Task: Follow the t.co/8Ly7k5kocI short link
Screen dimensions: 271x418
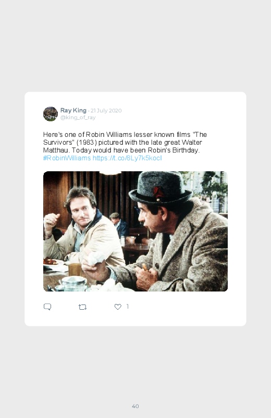Action: [x=127, y=158]
